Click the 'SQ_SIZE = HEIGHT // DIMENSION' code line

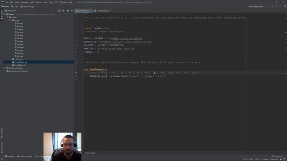click(x=104, y=45)
